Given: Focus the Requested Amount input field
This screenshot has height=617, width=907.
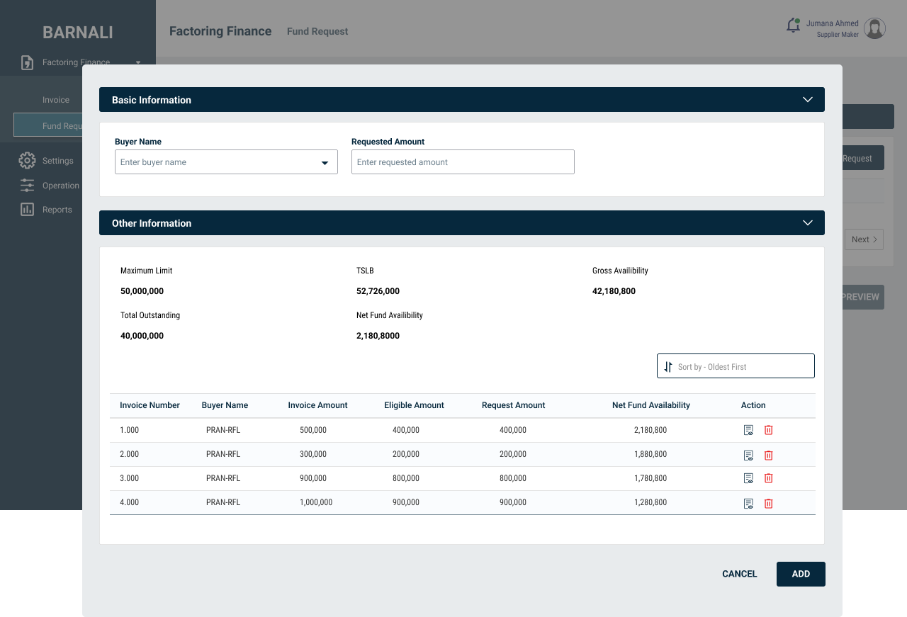Looking at the screenshot, I should pyautogui.click(x=463, y=162).
